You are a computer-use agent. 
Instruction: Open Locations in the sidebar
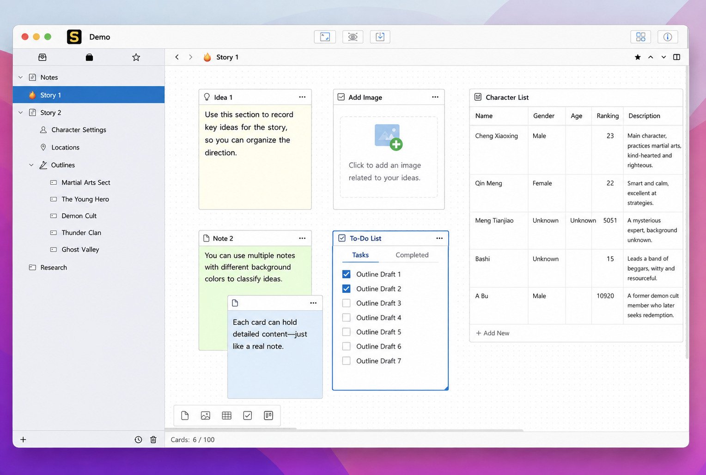65,147
